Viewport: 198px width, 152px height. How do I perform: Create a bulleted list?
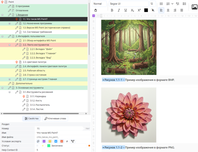click(x=161, y=4)
